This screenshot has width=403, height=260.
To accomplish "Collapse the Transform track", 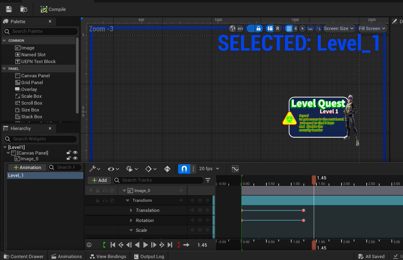I will coord(128,200).
